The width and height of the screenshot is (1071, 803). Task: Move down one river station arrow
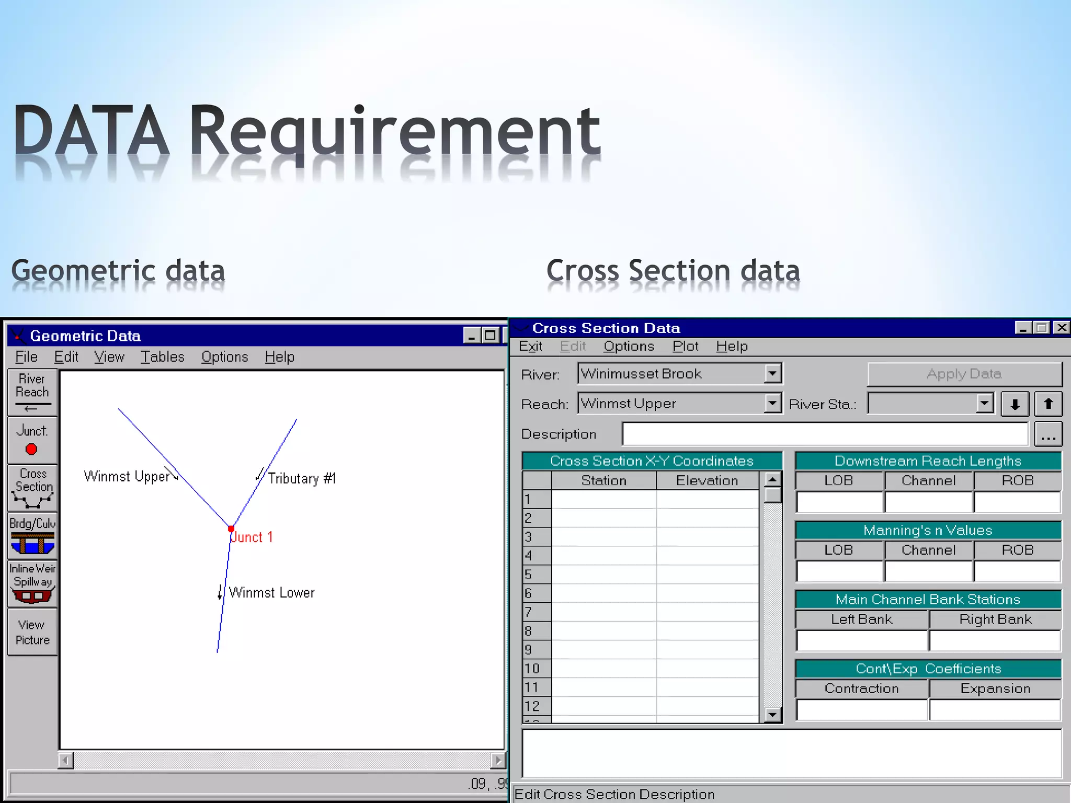(x=1015, y=404)
